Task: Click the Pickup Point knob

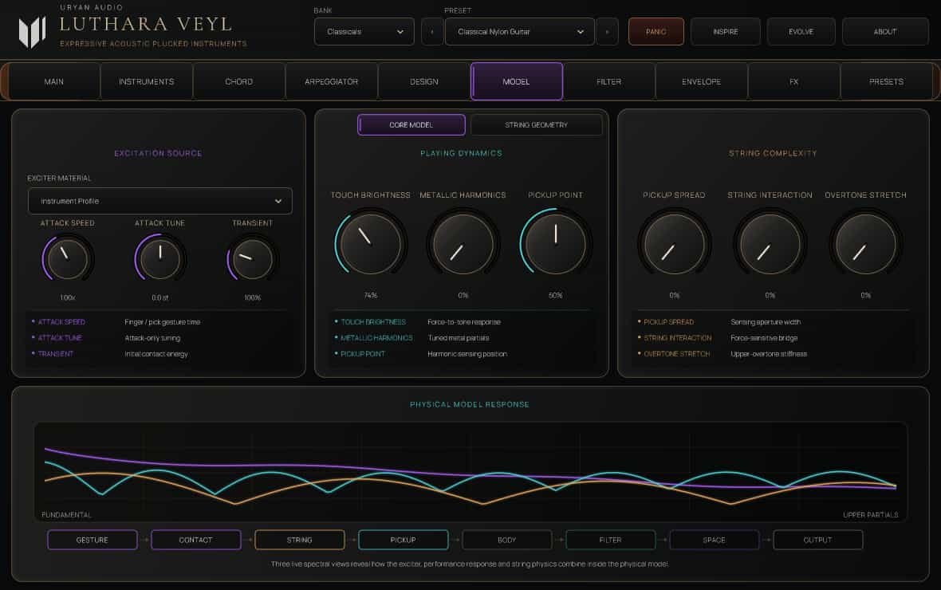Action: pos(555,244)
